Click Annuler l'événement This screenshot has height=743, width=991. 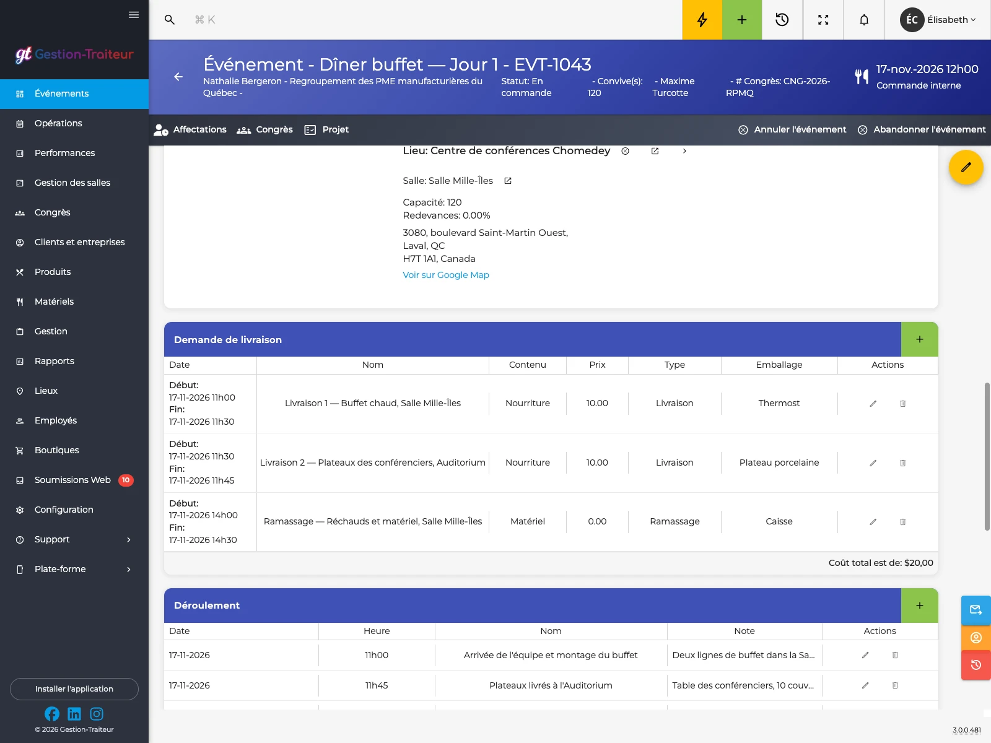point(792,129)
